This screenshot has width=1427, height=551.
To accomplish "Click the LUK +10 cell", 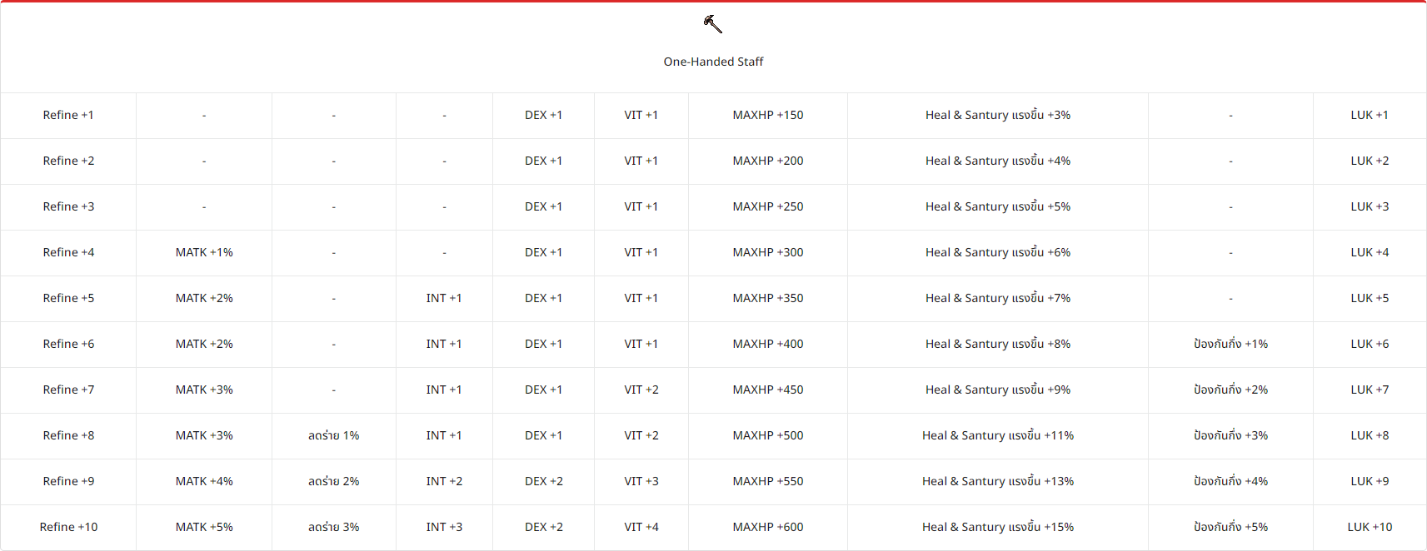I will [x=1370, y=527].
